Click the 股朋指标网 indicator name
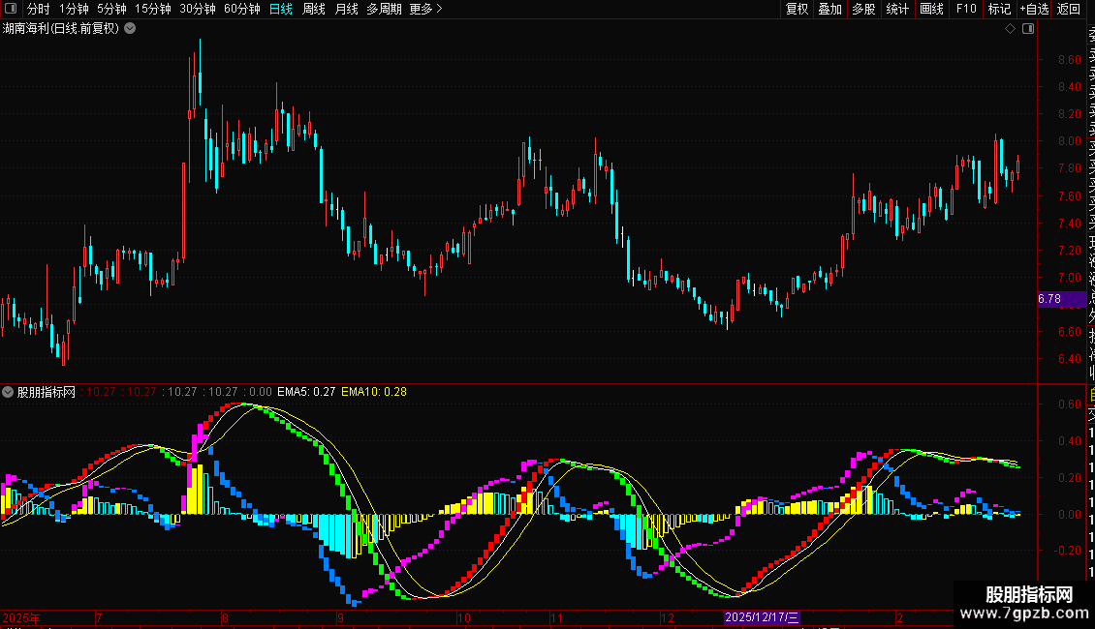 [47, 392]
